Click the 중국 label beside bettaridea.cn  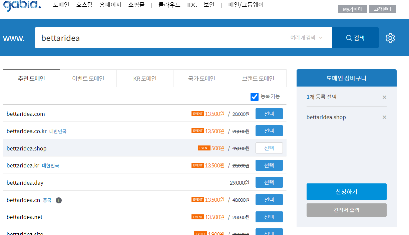pos(47,200)
